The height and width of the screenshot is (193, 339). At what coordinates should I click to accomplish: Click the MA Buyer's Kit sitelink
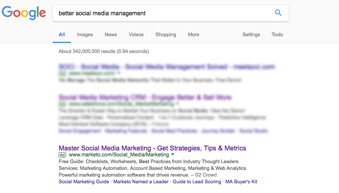point(241,182)
